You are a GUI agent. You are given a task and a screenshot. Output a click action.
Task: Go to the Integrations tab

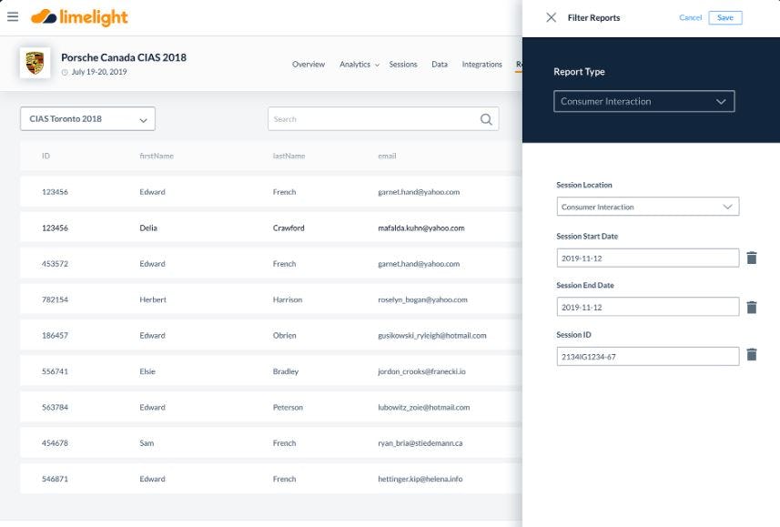coord(481,65)
